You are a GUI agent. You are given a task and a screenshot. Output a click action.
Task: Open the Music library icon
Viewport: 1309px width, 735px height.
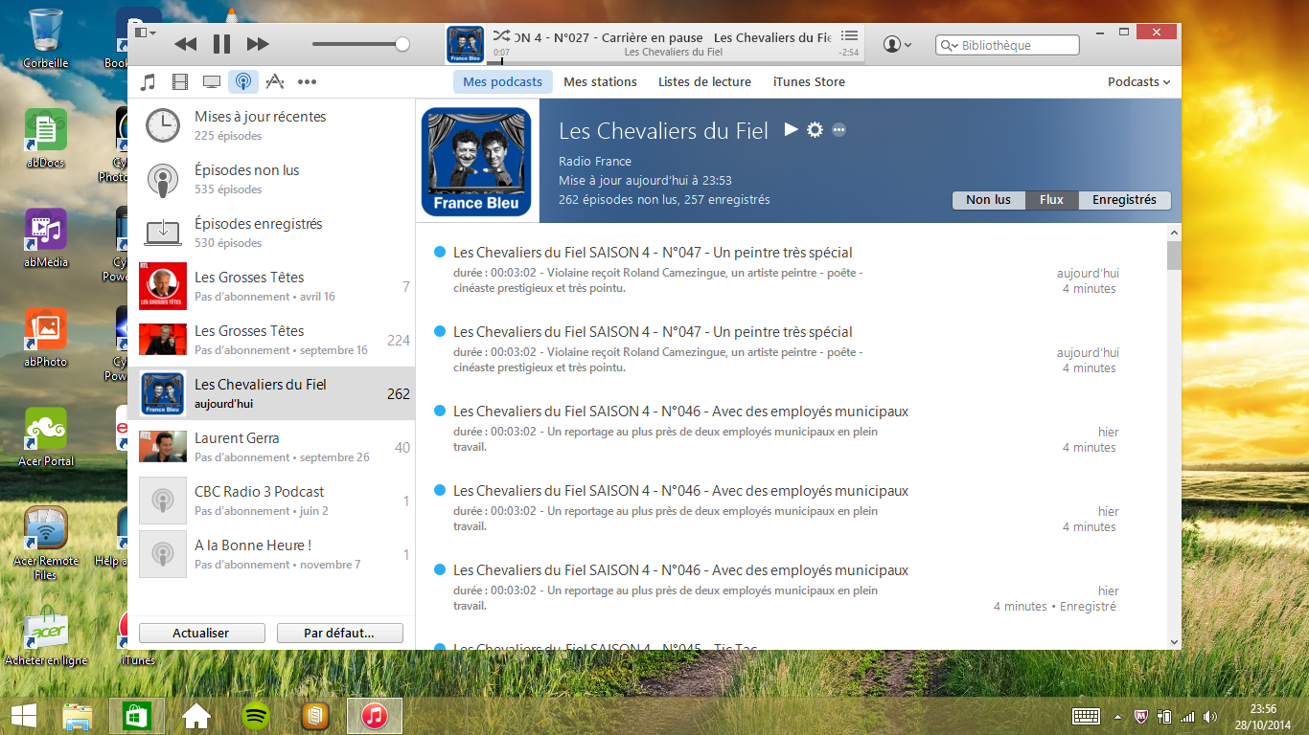[148, 81]
